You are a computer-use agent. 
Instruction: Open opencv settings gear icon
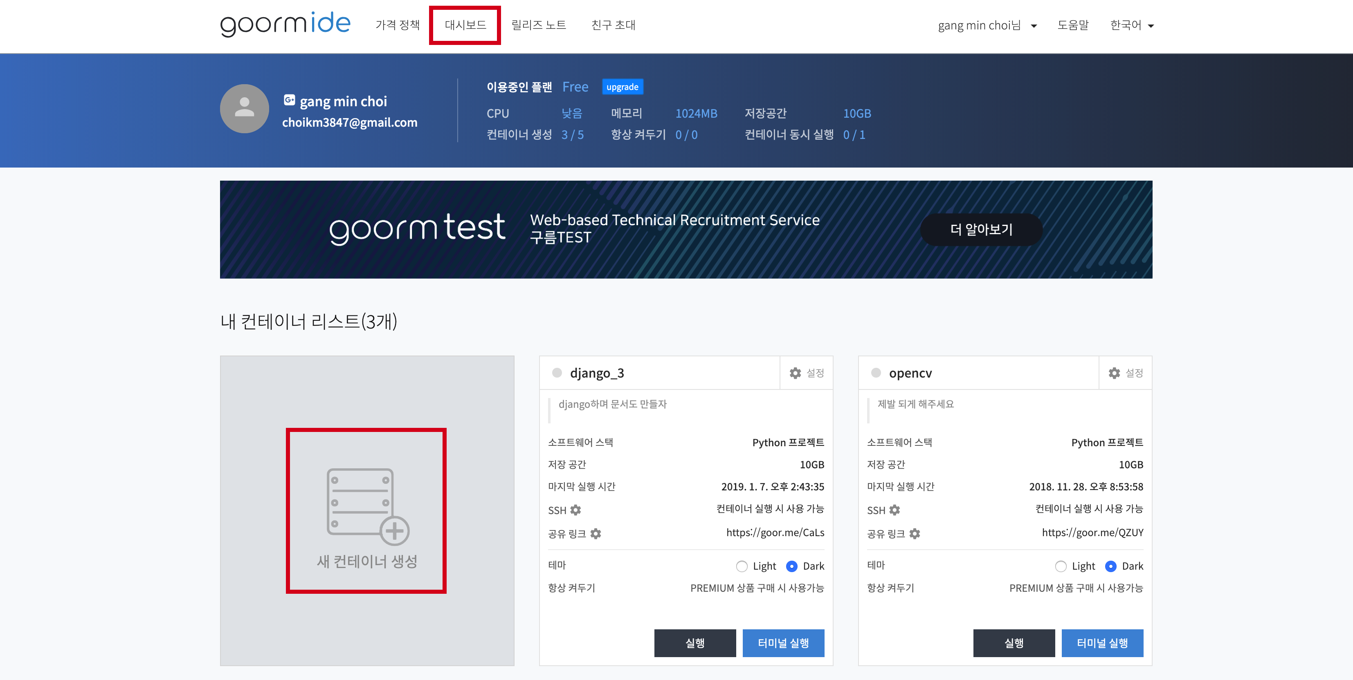(x=1114, y=373)
